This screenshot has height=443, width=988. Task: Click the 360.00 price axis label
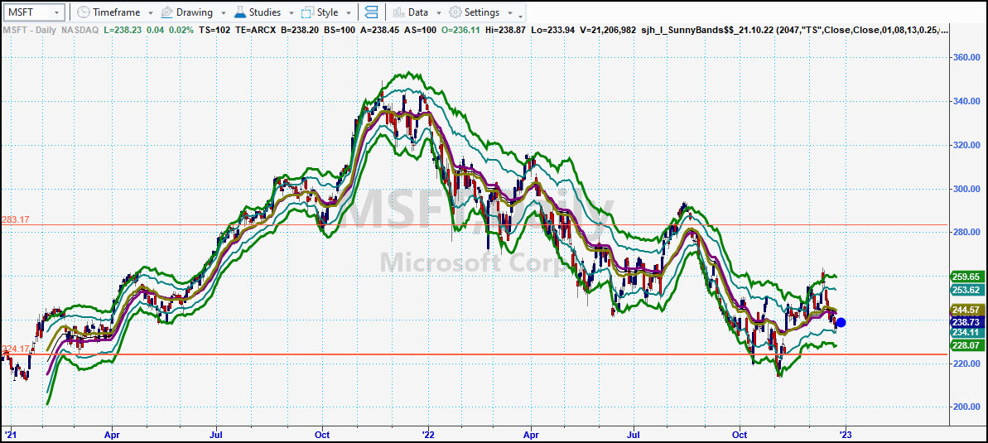(966, 57)
